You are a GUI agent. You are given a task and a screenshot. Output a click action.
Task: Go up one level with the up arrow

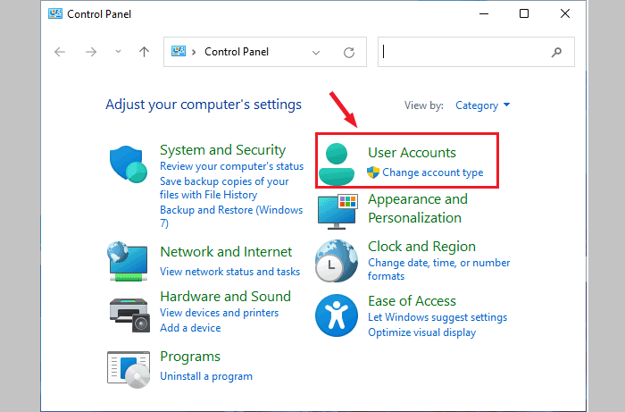coord(144,52)
